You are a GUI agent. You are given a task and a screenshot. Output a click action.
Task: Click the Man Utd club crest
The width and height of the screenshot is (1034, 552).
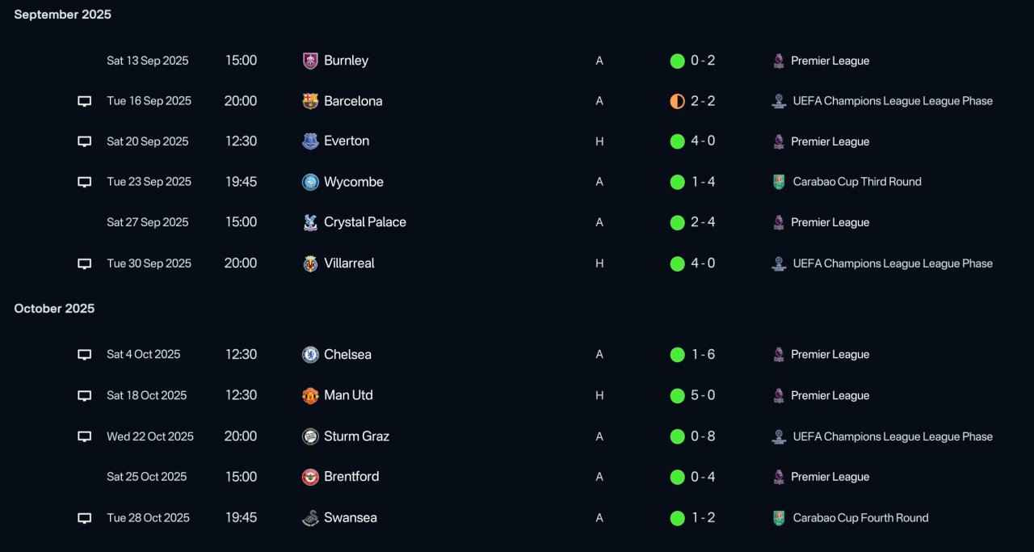click(x=310, y=396)
